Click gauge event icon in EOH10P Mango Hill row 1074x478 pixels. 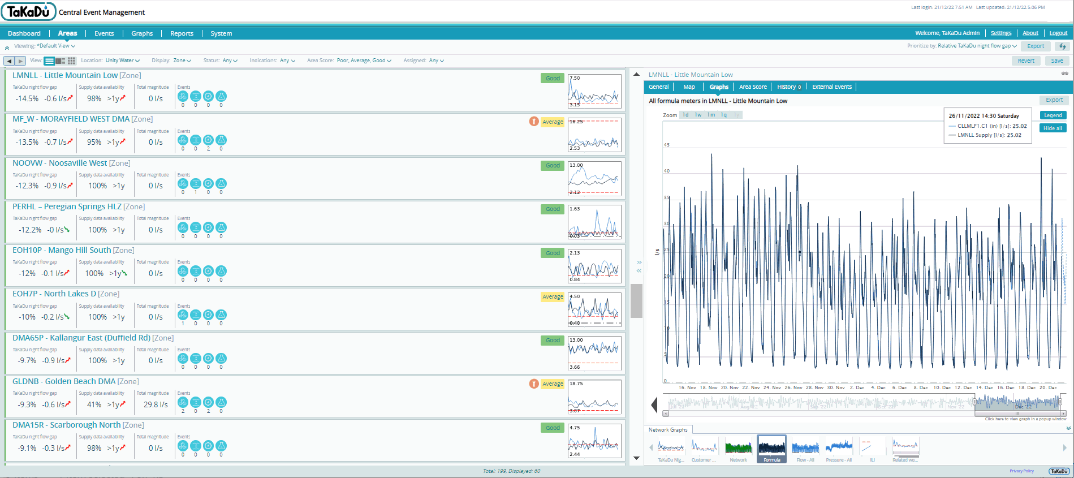coord(208,271)
